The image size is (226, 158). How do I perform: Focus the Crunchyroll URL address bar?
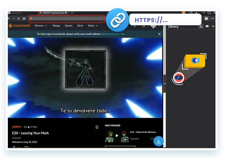pyautogui.click(x=67, y=19)
